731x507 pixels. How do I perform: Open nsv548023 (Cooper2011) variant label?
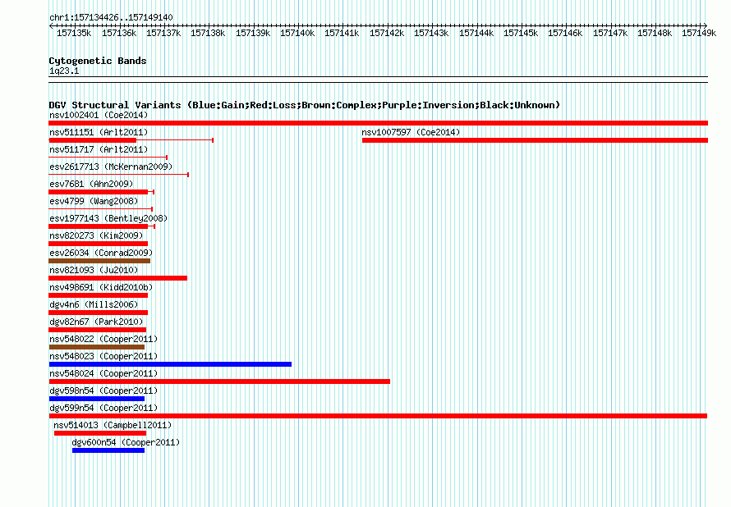(103, 356)
